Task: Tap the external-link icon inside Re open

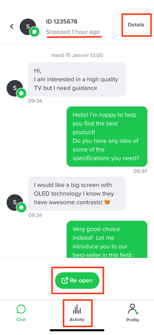Action: [x=64, y=281]
